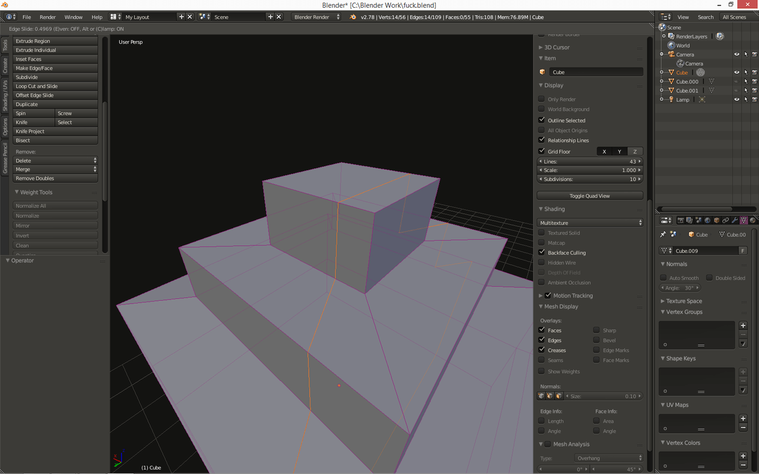Click the Toggle Quad View button
This screenshot has width=759, height=474.
click(589, 196)
